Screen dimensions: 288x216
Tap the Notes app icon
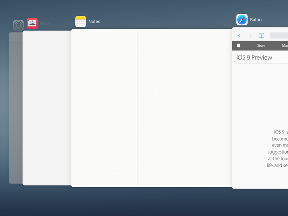click(x=81, y=21)
